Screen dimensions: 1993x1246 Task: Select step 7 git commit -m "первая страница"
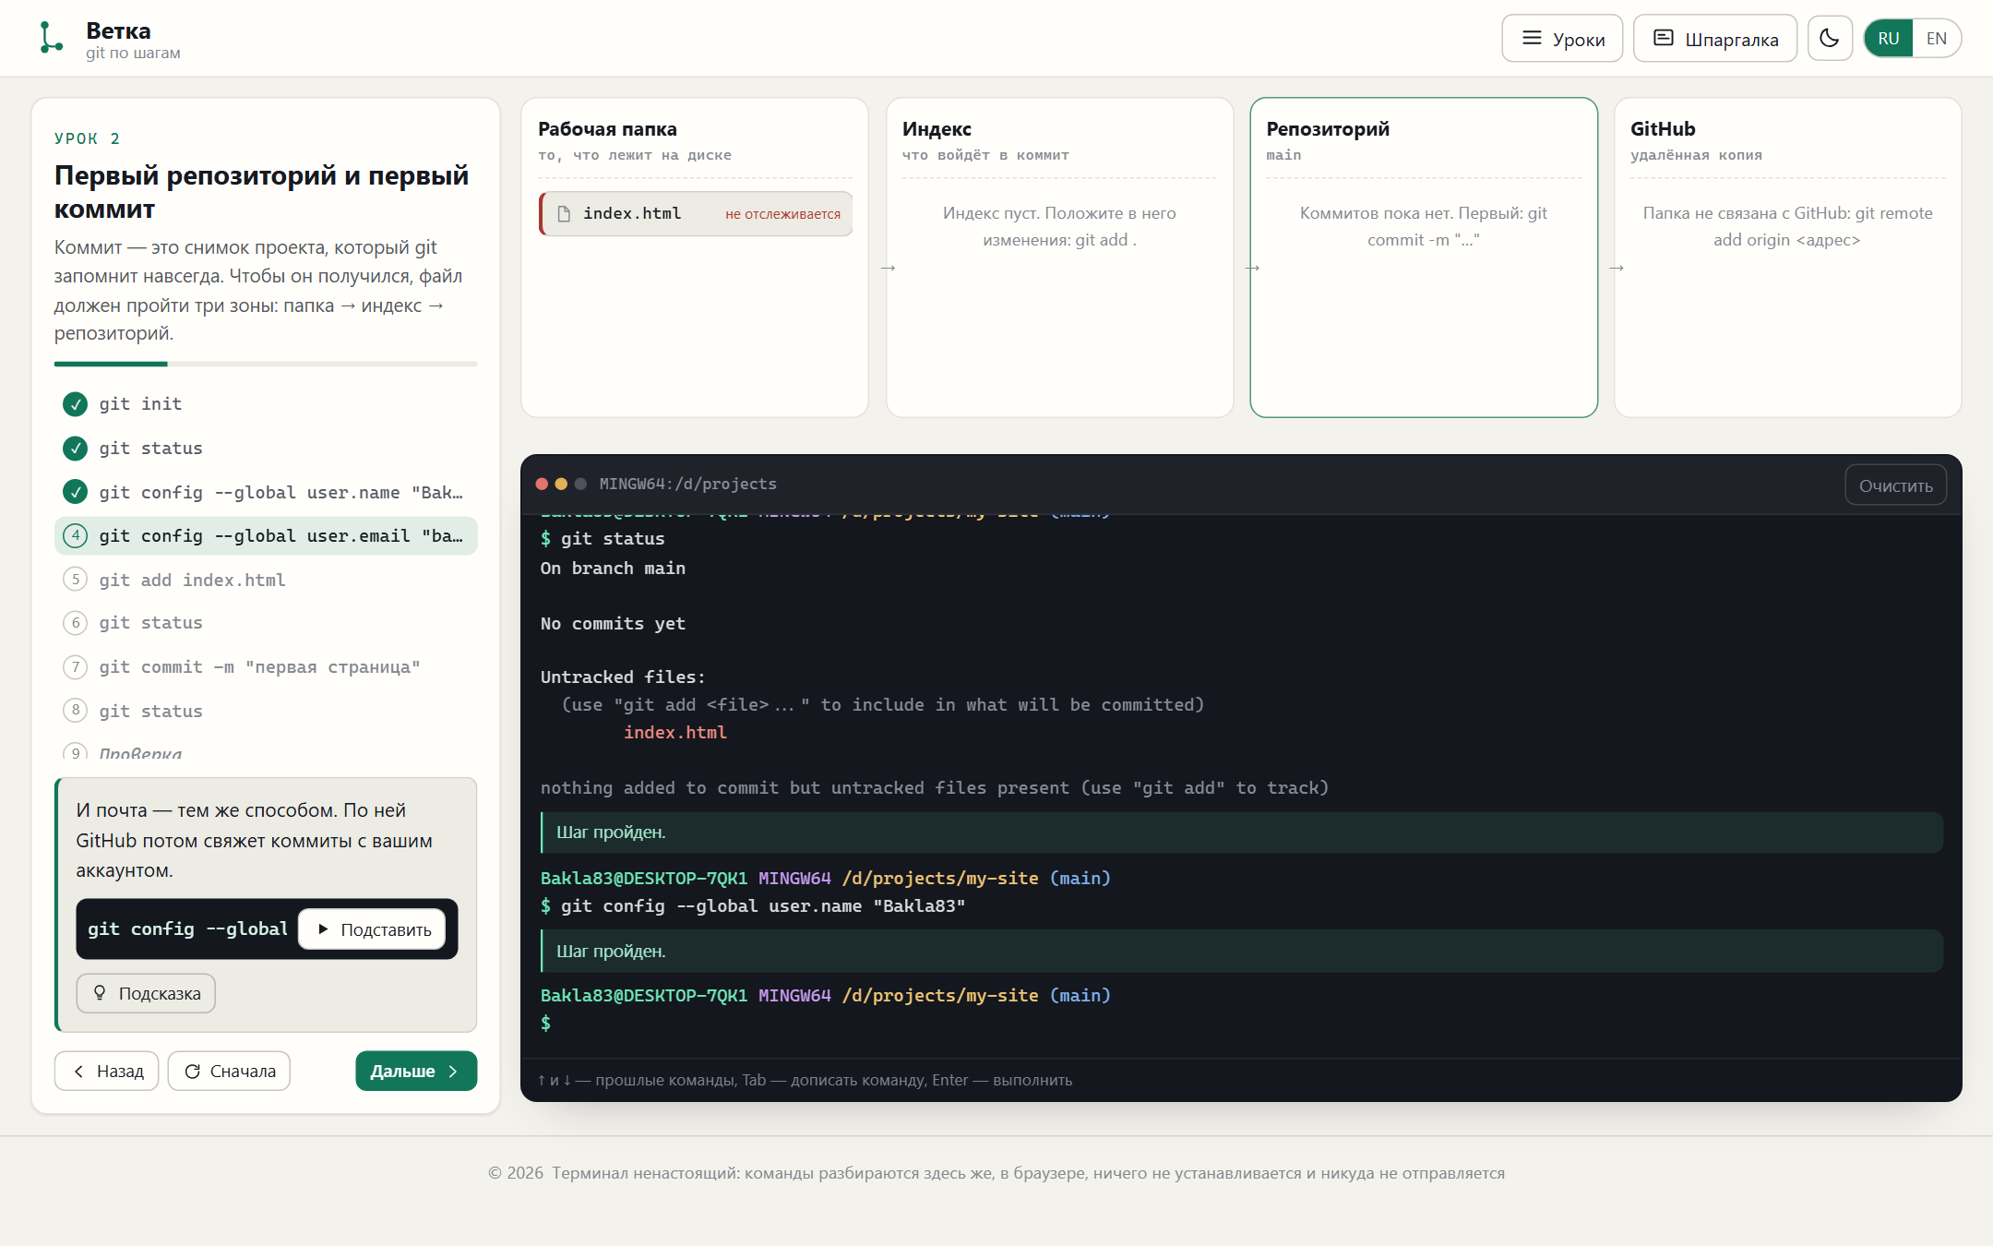266,666
